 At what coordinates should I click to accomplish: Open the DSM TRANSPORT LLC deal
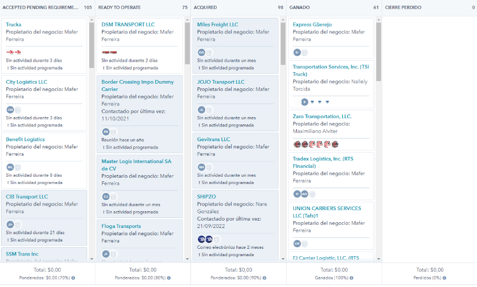(128, 25)
